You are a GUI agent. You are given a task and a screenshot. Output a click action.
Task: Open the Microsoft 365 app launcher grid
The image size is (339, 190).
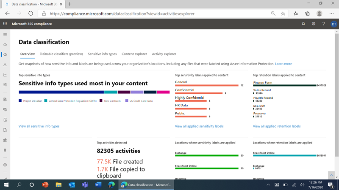pyautogui.click(x=5, y=24)
